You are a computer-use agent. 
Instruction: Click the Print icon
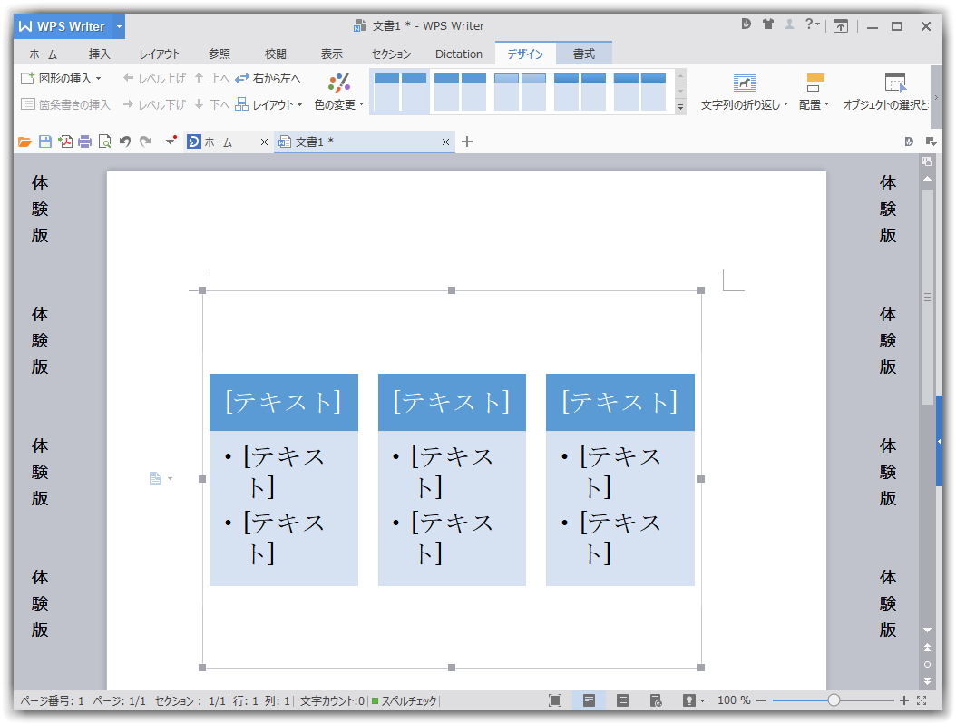click(84, 142)
